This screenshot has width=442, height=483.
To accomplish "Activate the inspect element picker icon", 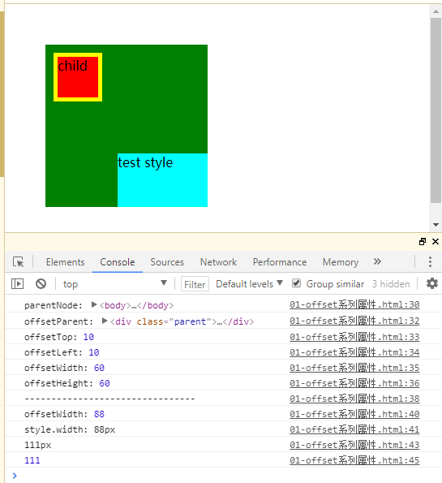I will [19, 262].
